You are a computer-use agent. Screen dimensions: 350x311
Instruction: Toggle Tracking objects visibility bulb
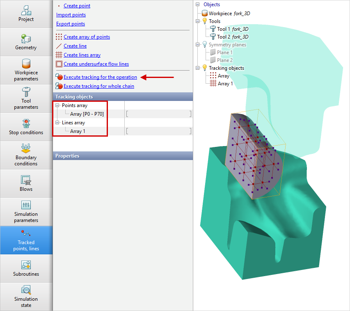[x=204, y=68]
